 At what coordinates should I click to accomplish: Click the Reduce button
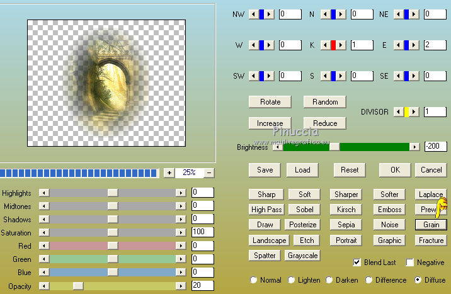[x=325, y=123]
